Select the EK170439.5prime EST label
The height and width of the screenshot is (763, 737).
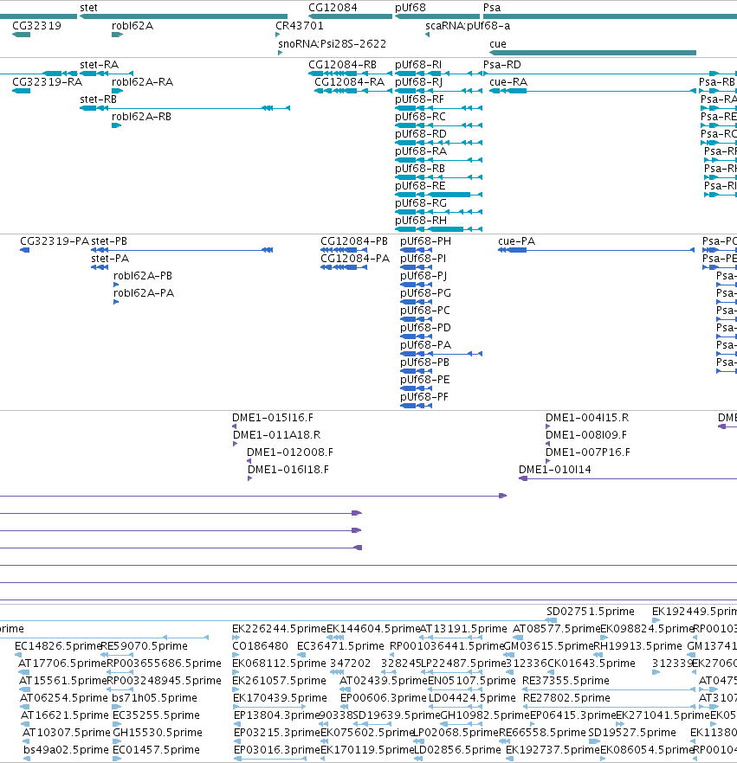pyautogui.click(x=280, y=698)
